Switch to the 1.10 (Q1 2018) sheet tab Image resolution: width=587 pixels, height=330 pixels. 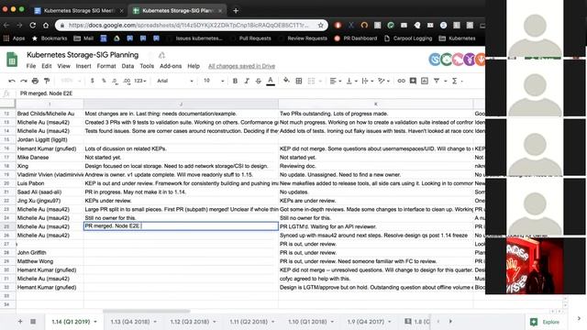coord(311,322)
